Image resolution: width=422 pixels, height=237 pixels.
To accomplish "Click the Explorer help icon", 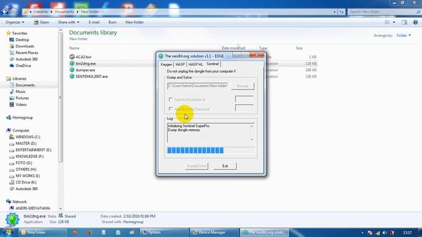I will tap(415, 22).
